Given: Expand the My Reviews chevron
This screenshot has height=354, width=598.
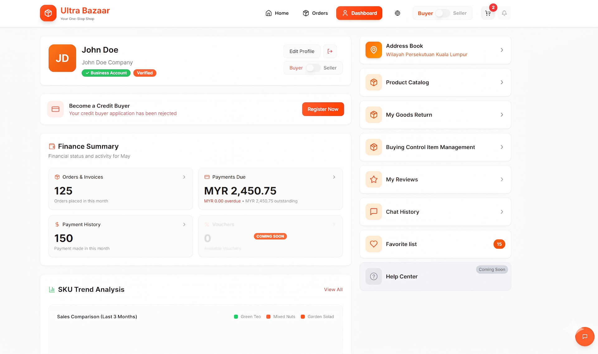Looking at the screenshot, I should click(x=502, y=179).
